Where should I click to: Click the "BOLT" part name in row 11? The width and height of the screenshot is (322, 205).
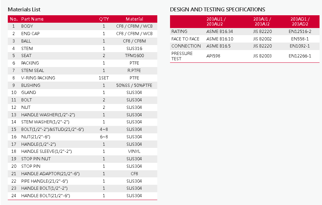[x=27, y=100]
